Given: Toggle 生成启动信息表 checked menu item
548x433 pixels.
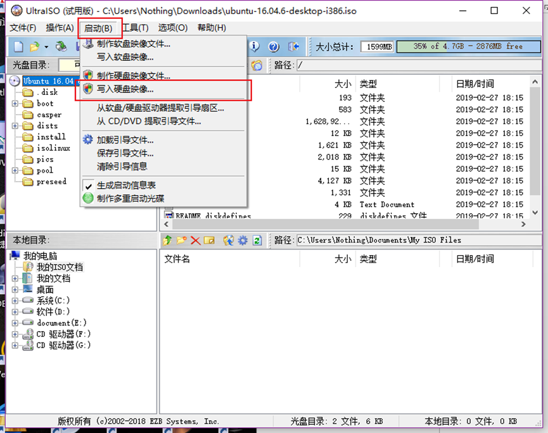Looking at the screenshot, I should [x=163, y=185].
